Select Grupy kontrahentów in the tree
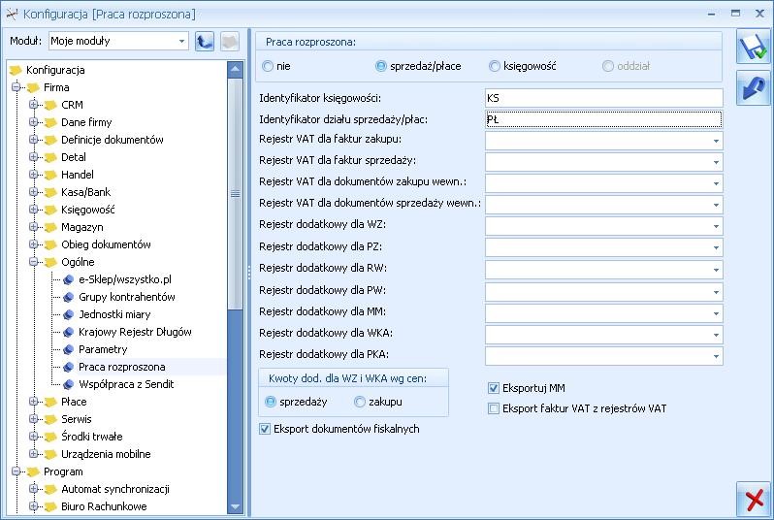 pyautogui.click(x=119, y=297)
